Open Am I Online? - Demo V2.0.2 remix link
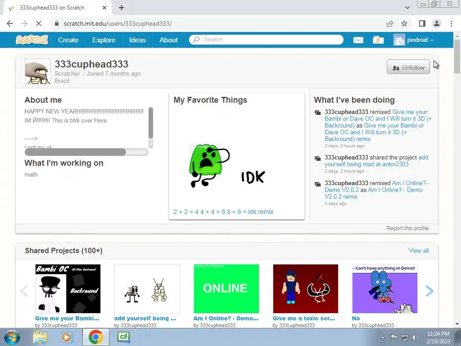The width and height of the screenshot is (461, 346). 373,193
